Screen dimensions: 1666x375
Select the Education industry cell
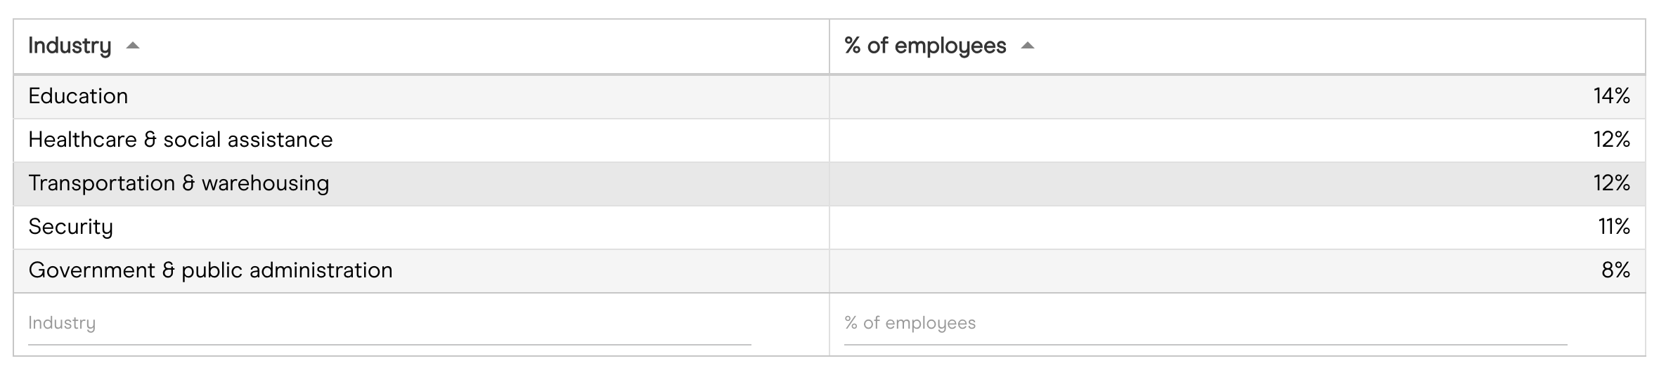(78, 96)
